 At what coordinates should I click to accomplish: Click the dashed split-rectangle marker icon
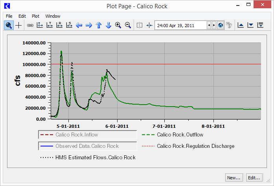(140, 25)
